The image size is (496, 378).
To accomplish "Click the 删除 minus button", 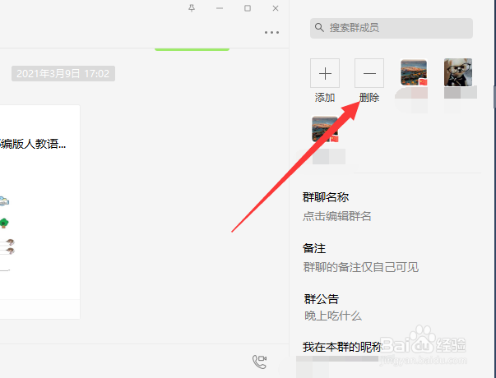I will tap(369, 73).
